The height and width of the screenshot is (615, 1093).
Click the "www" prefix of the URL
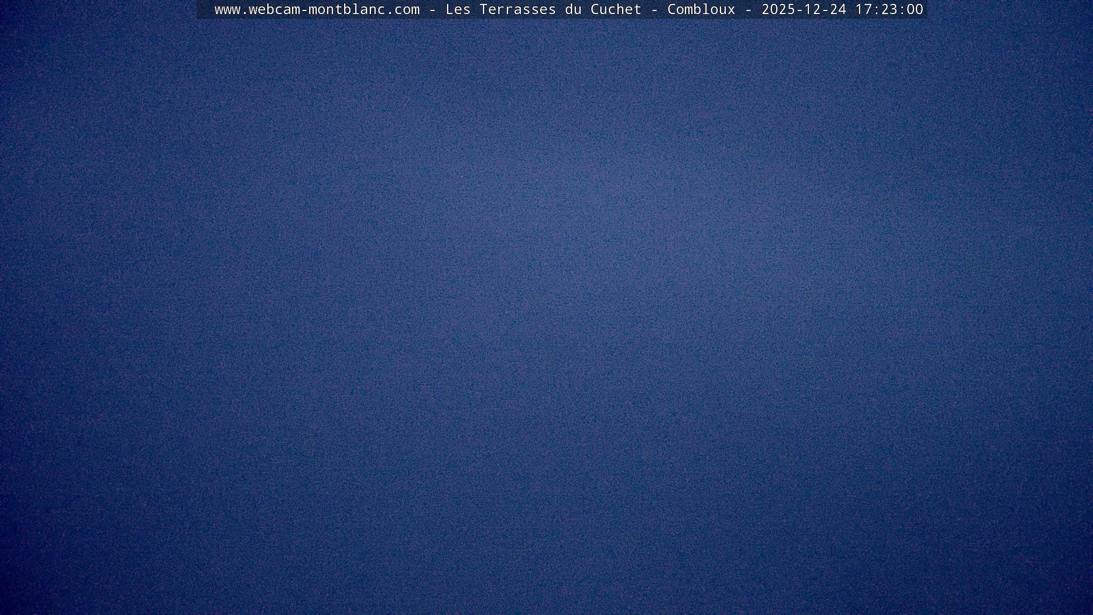[227, 9]
